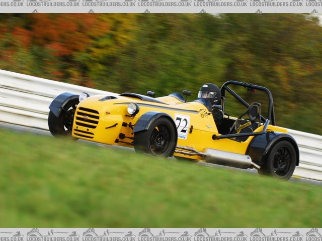Click the headlight beside the near front wheel

pos(133,108)
